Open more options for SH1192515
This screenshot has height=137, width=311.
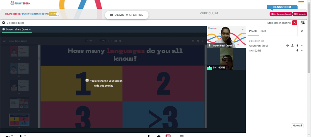pyautogui.click(x=302, y=51)
